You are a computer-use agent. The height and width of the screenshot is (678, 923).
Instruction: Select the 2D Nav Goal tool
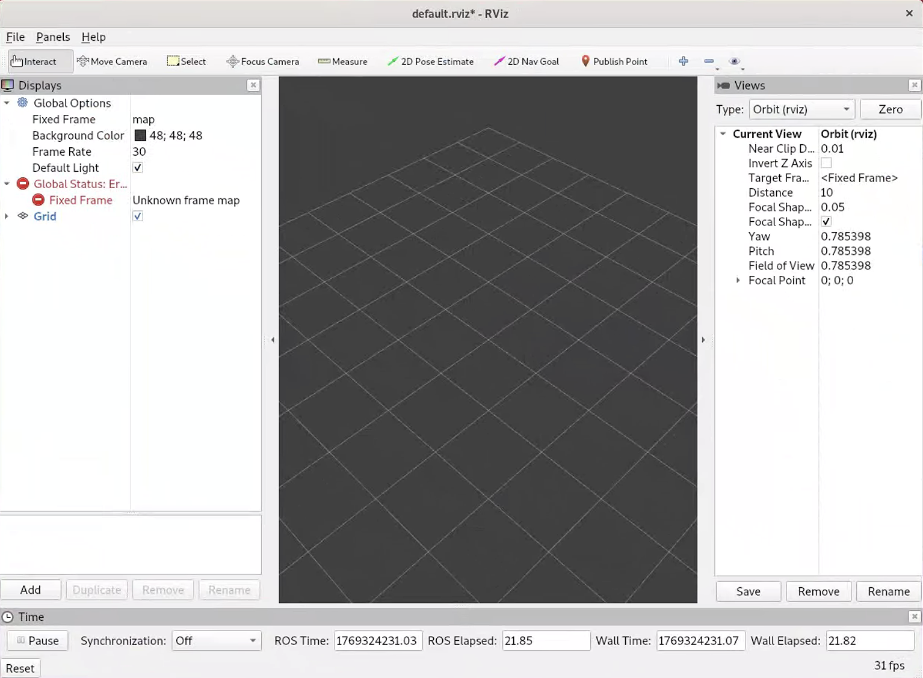coord(526,61)
